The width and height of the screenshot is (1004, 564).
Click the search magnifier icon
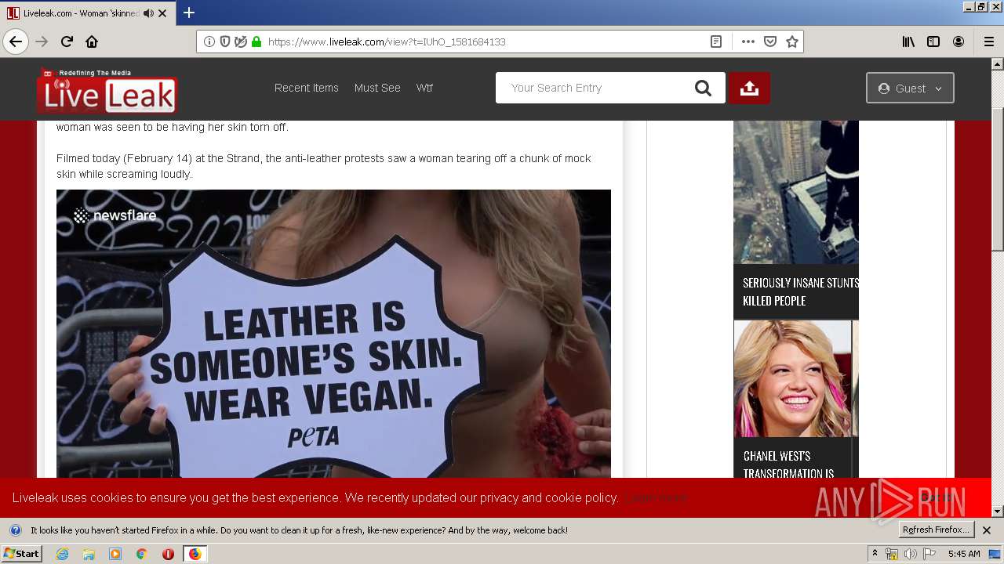(x=704, y=88)
